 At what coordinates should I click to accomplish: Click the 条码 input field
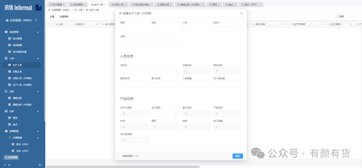150,42
